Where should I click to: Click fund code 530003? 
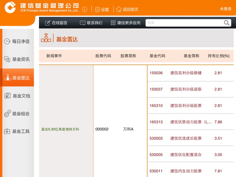click(156, 138)
